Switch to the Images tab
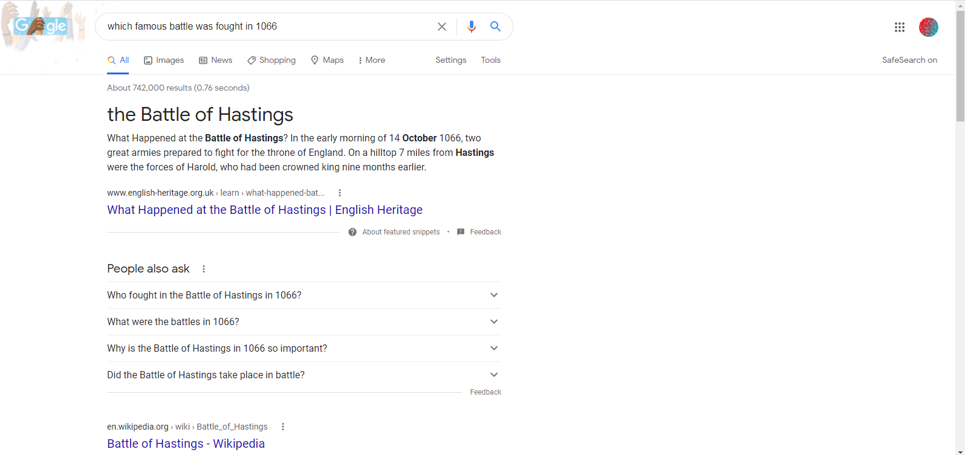 pos(164,60)
